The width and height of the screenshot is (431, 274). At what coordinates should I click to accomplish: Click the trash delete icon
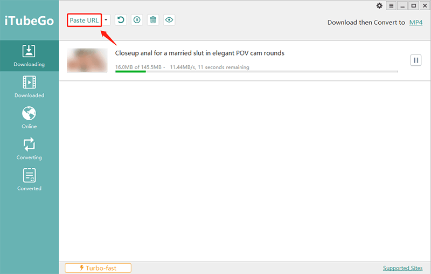pyautogui.click(x=153, y=20)
